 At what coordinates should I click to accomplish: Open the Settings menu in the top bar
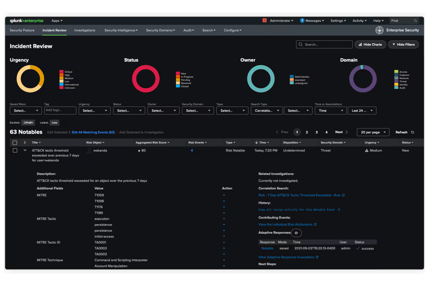pyautogui.click(x=338, y=21)
